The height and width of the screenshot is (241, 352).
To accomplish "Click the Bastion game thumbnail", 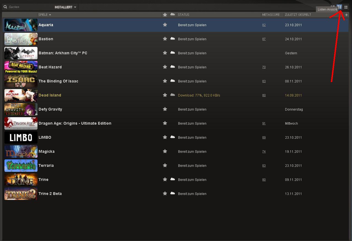I will tap(21, 39).
